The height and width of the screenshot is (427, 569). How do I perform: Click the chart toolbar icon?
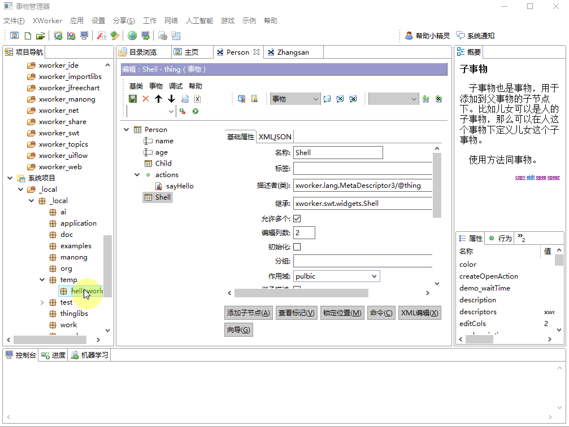72,36
